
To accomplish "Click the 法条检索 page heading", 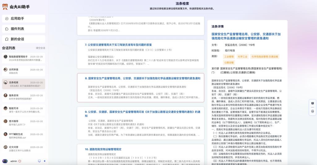I will coord(182,3).
